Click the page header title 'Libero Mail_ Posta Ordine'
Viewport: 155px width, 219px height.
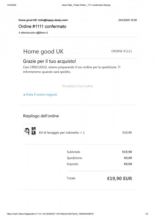click(74, 5)
